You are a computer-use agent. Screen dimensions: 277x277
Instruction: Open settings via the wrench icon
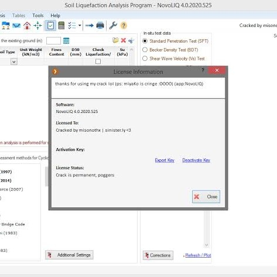(x=113, y=26)
